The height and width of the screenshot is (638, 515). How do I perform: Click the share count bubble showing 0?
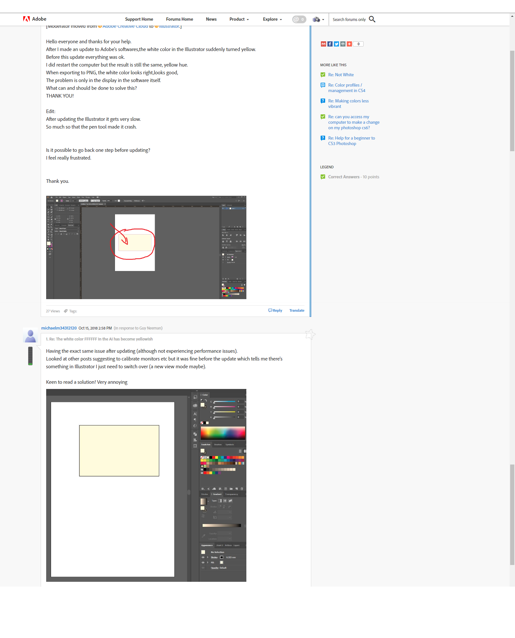358,44
